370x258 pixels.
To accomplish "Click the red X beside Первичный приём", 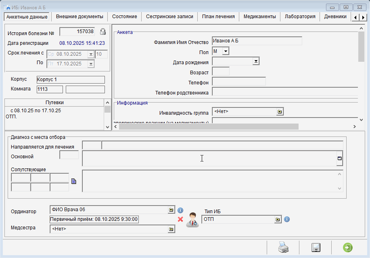I will (180, 219).
